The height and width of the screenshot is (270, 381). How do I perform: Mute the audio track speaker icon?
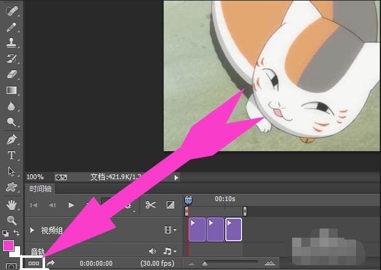pyautogui.click(x=153, y=251)
